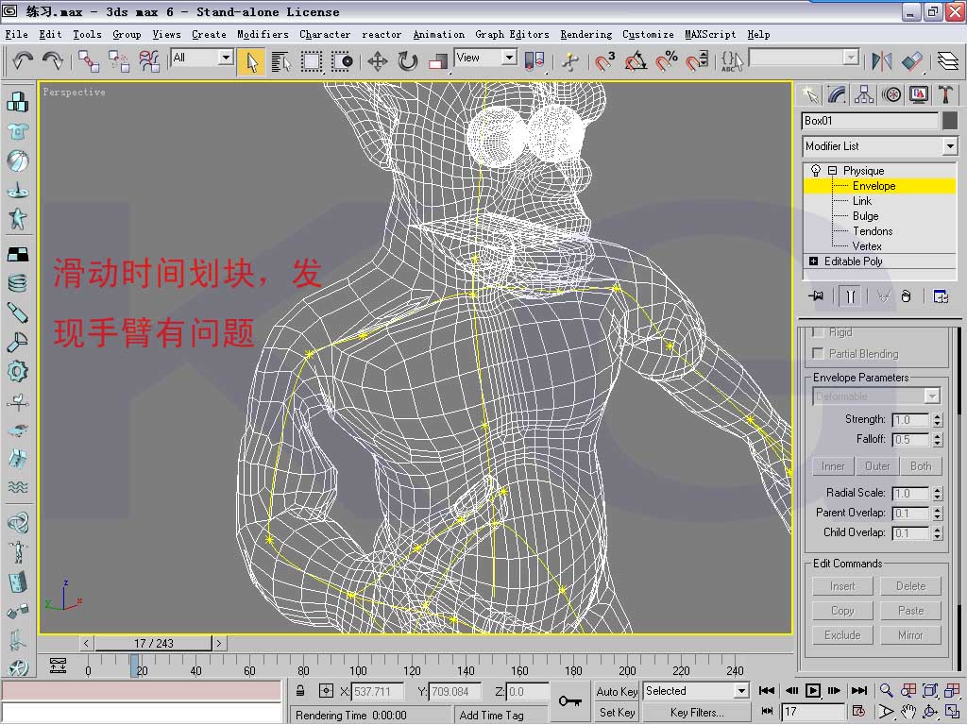Toggle Window/Crossing selection mode
The image size is (967, 725).
click(342, 61)
